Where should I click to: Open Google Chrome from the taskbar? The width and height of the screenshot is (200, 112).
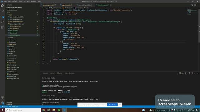coord(44,110)
